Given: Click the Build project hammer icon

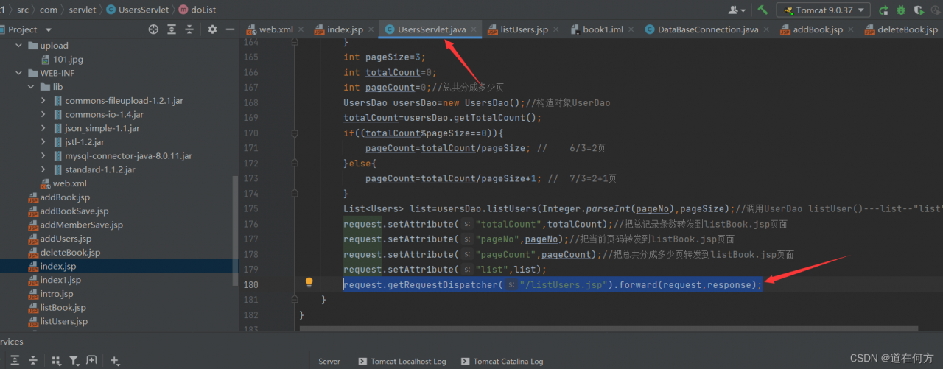Looking at the screenshot, I should tap(763, 10).
